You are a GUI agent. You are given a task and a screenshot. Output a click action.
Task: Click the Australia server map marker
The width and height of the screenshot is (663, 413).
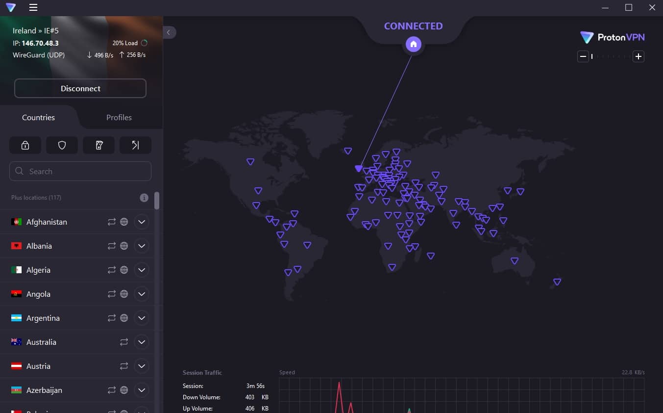(x=515, y=261)
